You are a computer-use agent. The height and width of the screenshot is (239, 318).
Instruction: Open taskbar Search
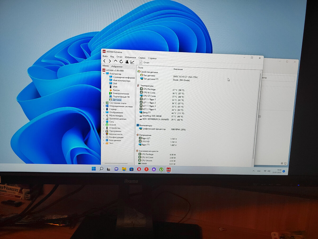coord(101,169)
